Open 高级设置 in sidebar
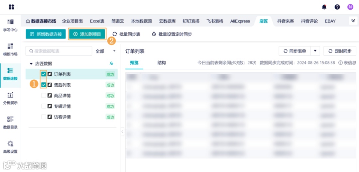The width and height of the screenshot is (359, 172). [10, 147]
